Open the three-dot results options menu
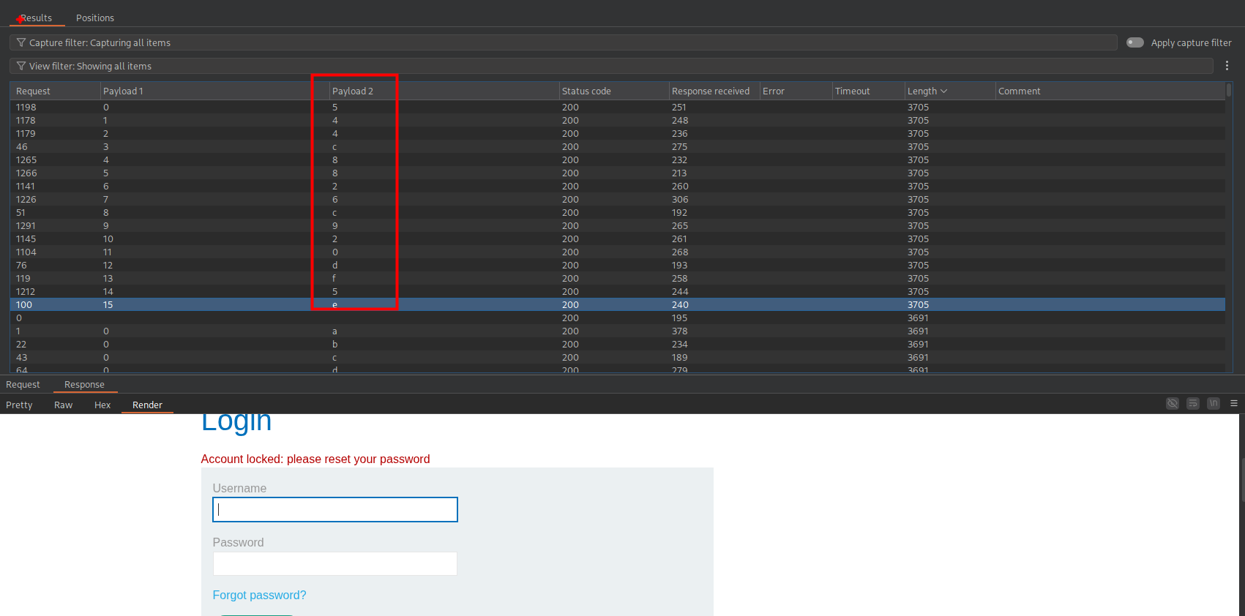Screen dimensions: 1245x616 click(x=1227, y=66)
